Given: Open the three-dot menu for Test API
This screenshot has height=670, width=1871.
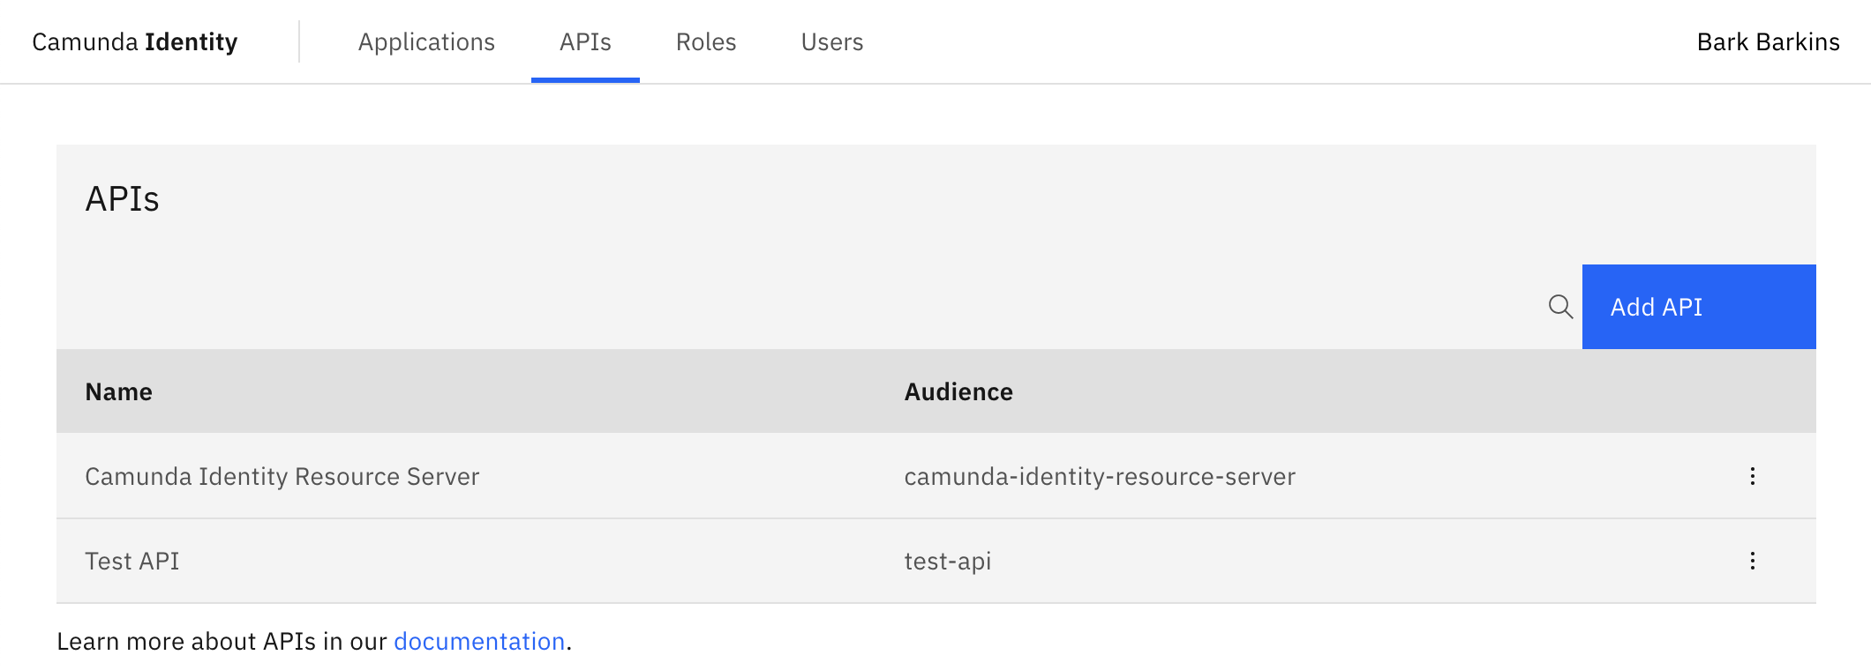Looking at the screenshot, I should tap(1752, 561).
